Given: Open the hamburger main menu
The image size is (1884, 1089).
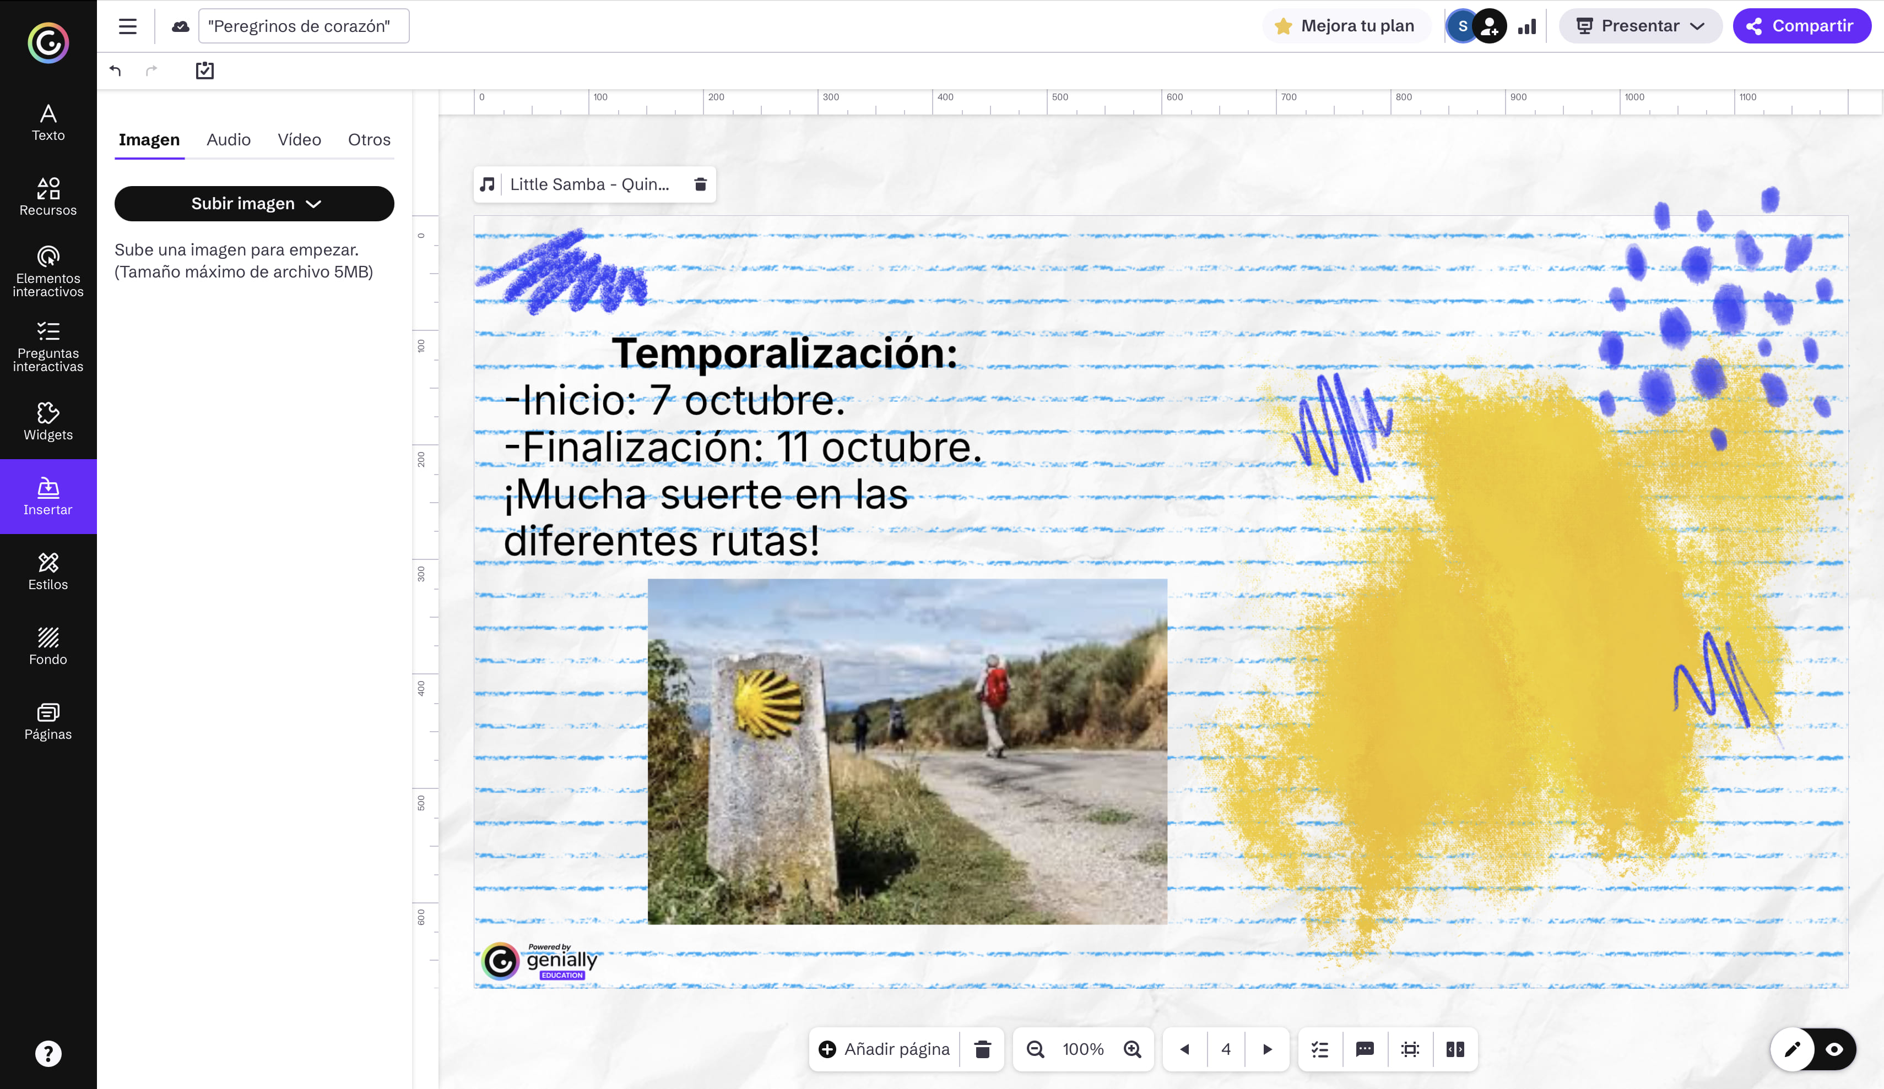Looking at the screenshot, I should pyautogui.click(x=128, y=26).
